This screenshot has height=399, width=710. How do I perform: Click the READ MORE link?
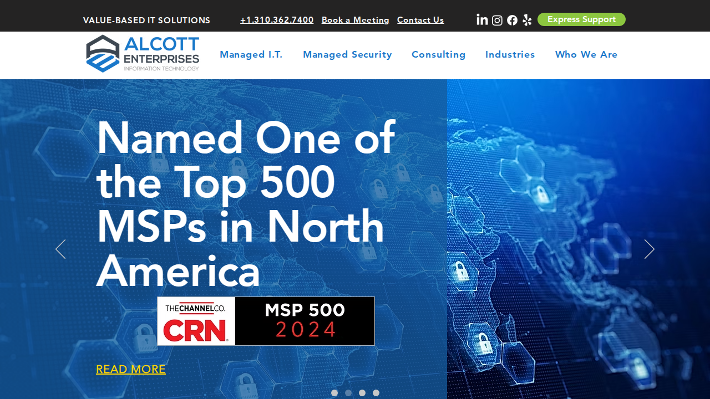[x=131, y=369]
